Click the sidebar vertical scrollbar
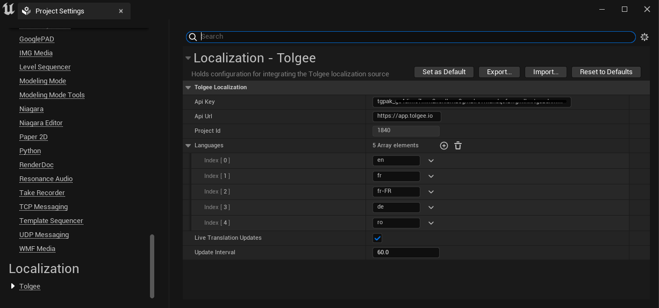659x308 pixels. (152, 266)
